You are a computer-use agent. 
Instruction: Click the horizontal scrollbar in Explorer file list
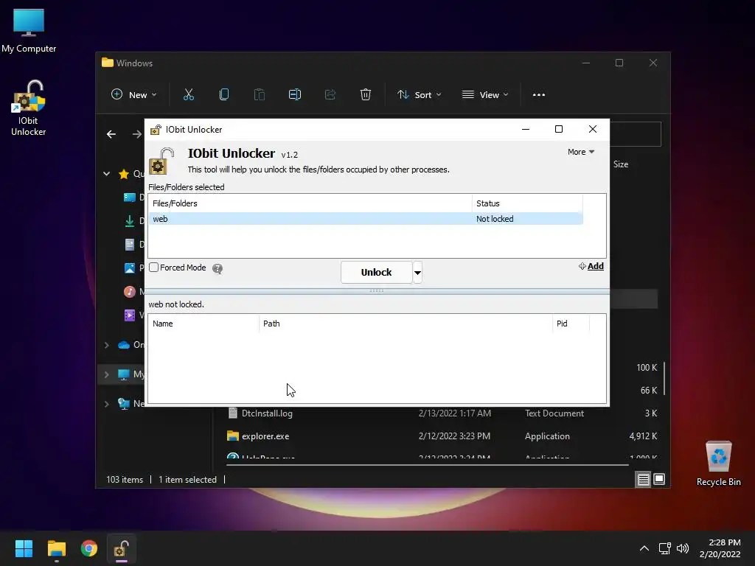pos(427,466)
